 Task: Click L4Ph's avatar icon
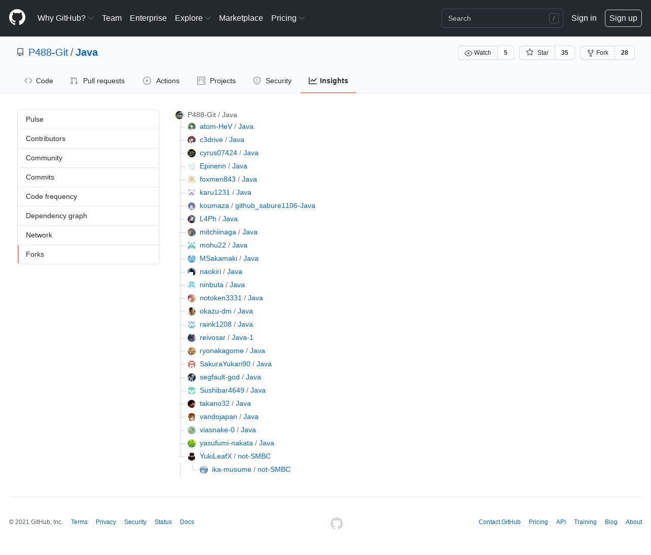(x=192, y=219)
